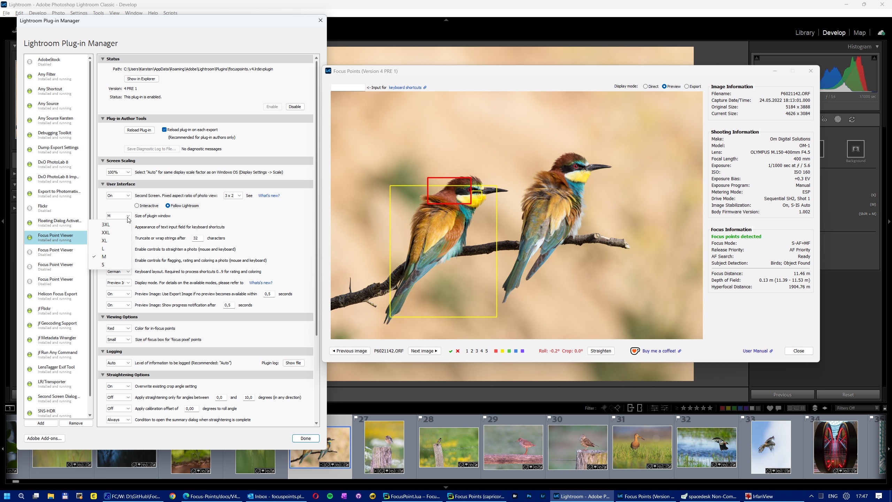
Task: Click the main window indicator icon above filmstrip
Action: click(10, 408)
